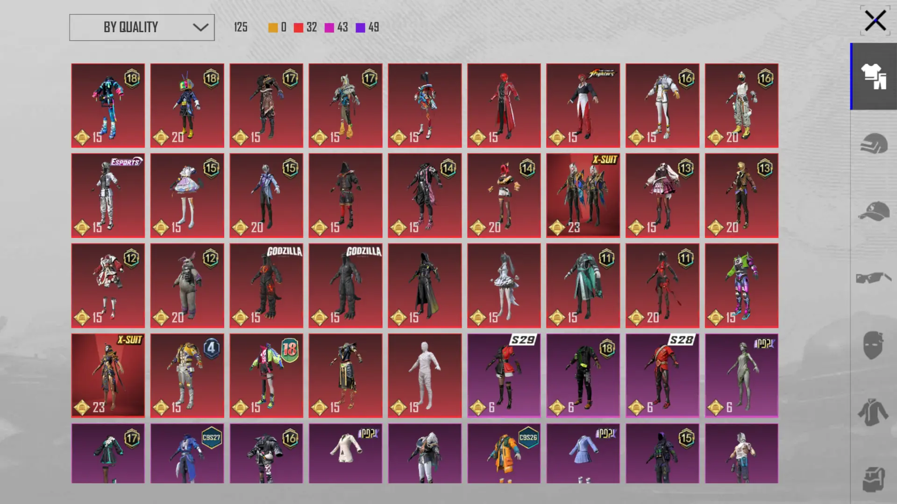Select the sunglasses category icon
897x504 pixels.
click(874, 278)
